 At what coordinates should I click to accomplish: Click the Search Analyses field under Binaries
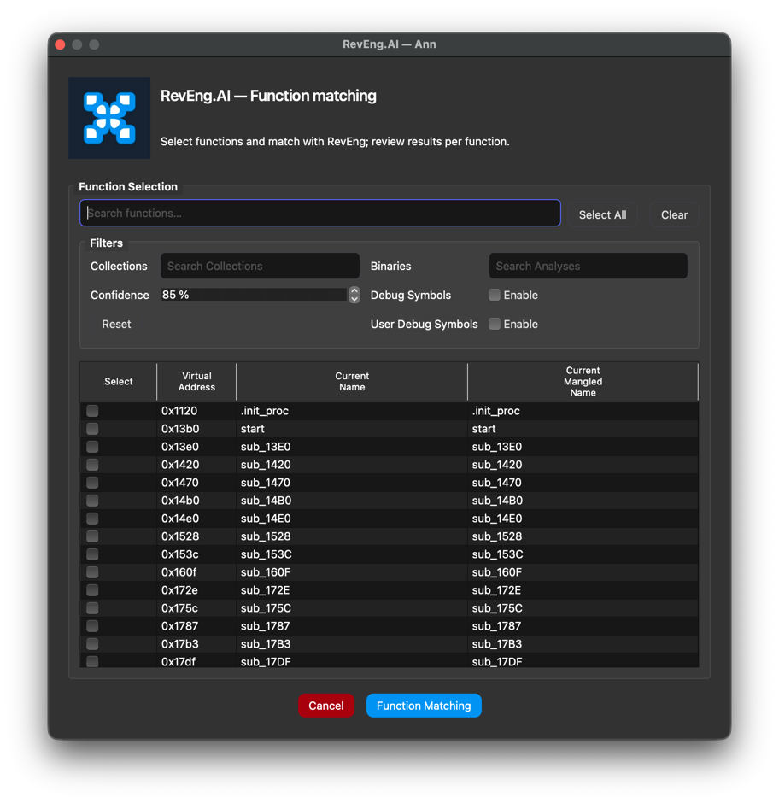click(x=588, y=266)
